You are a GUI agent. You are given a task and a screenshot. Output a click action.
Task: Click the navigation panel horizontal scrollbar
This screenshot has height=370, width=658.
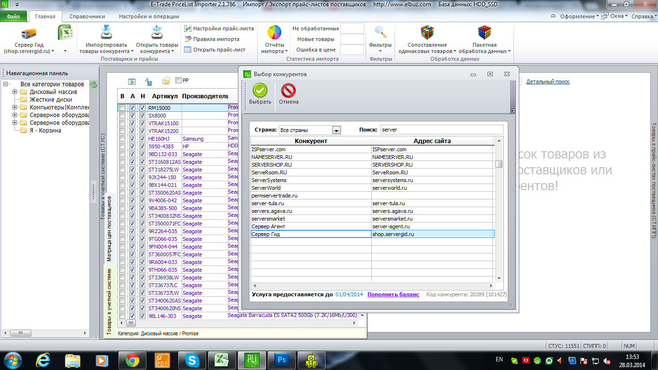click(45, 333)
